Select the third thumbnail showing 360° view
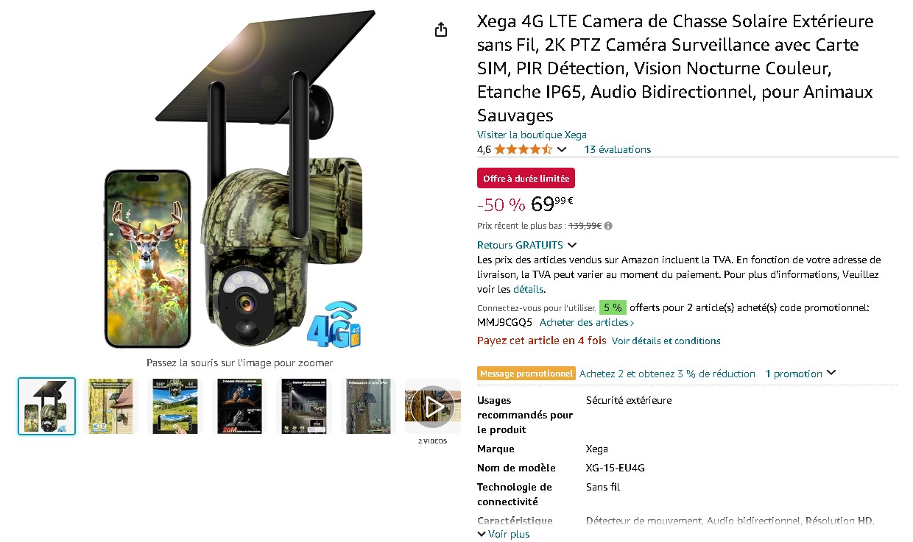The image size is (913, 542). (175, 406)
